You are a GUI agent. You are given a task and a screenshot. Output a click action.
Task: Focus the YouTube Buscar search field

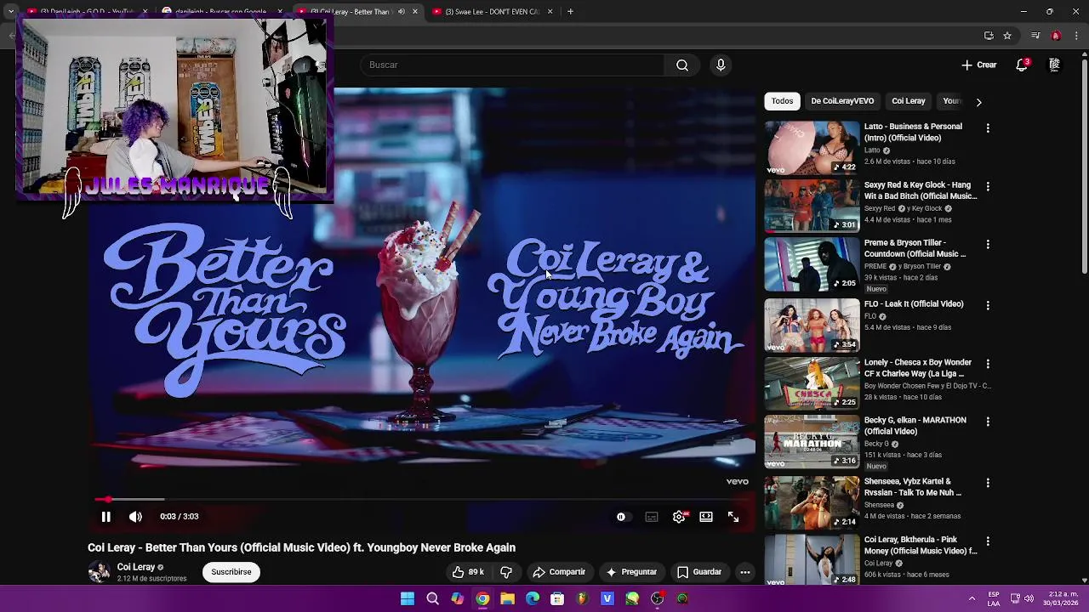(512, 65)
